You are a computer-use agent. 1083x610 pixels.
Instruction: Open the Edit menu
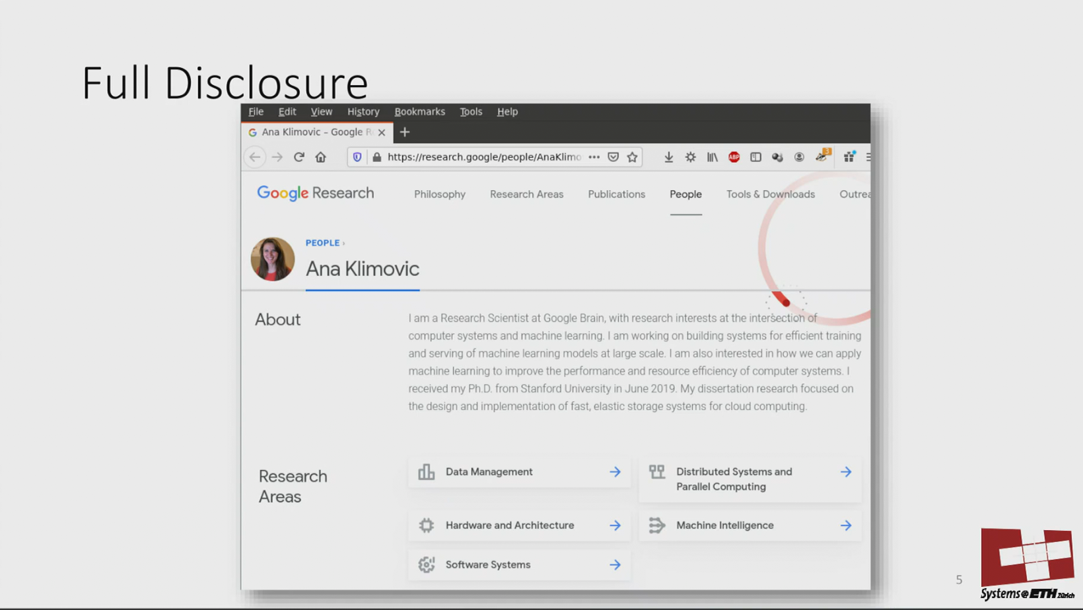287,112
